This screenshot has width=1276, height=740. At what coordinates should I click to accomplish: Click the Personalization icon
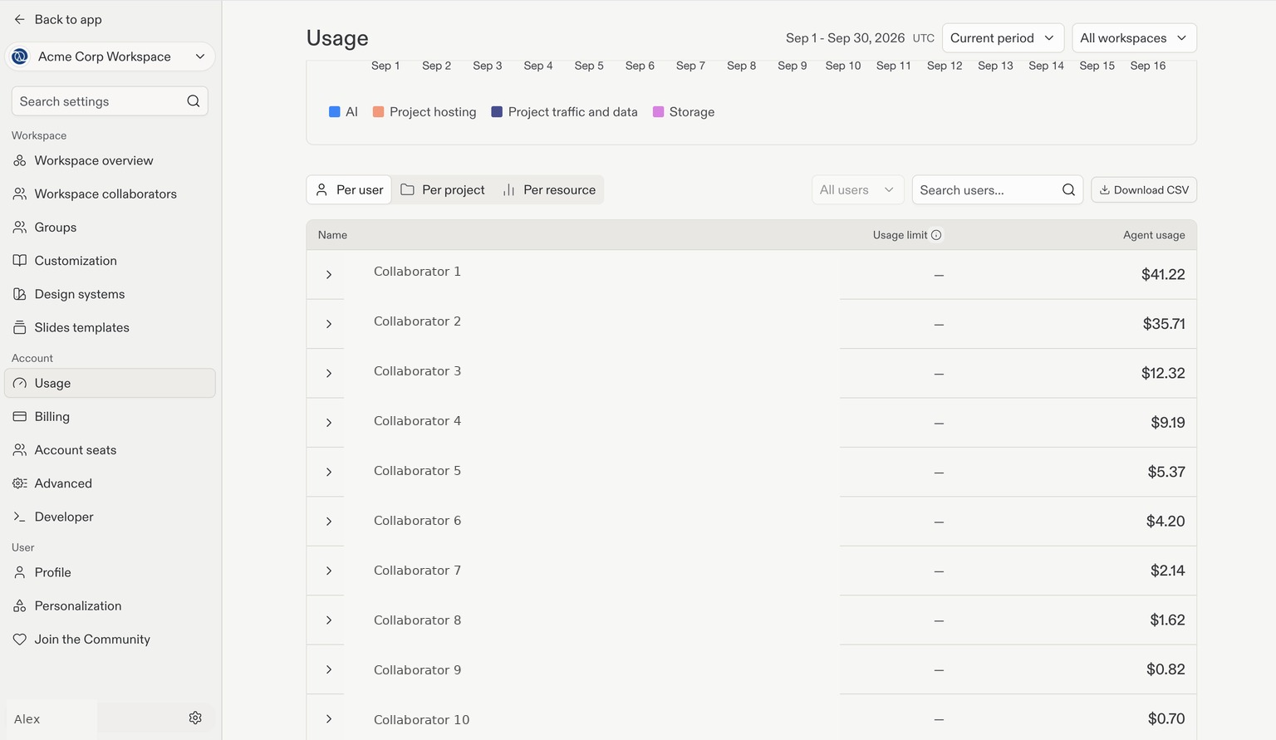tap(20, 605)
